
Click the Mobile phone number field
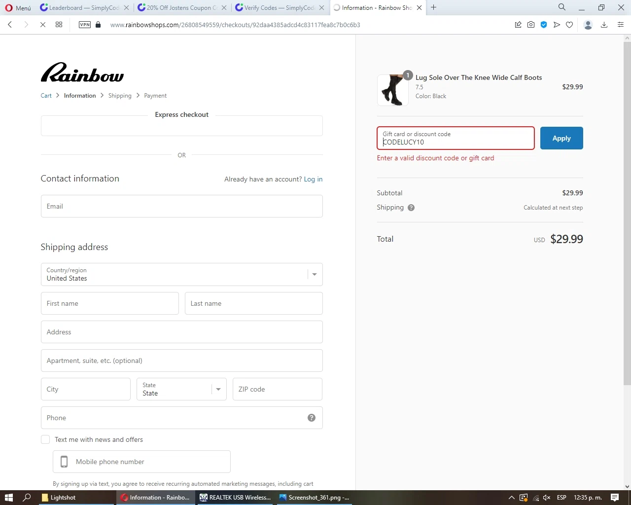click(141, 462)
